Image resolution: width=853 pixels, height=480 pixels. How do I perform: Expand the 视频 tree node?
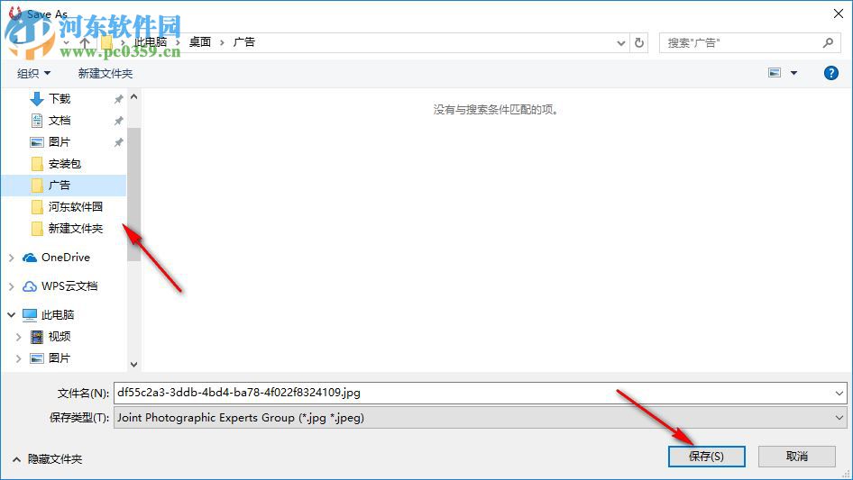point(19,337)
